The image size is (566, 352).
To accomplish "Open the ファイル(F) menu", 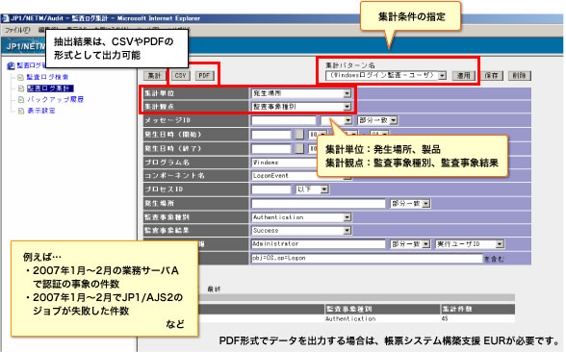I will point(17,30).
